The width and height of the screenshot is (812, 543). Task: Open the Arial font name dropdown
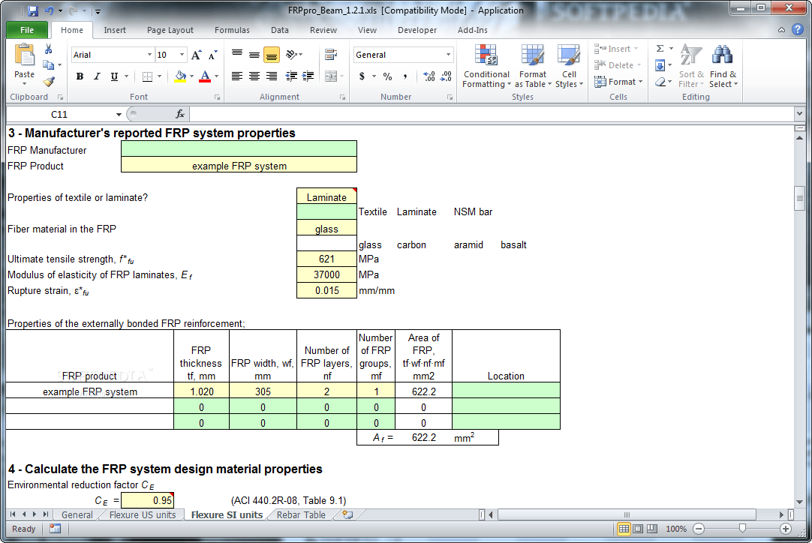click(x=149, y=55)
